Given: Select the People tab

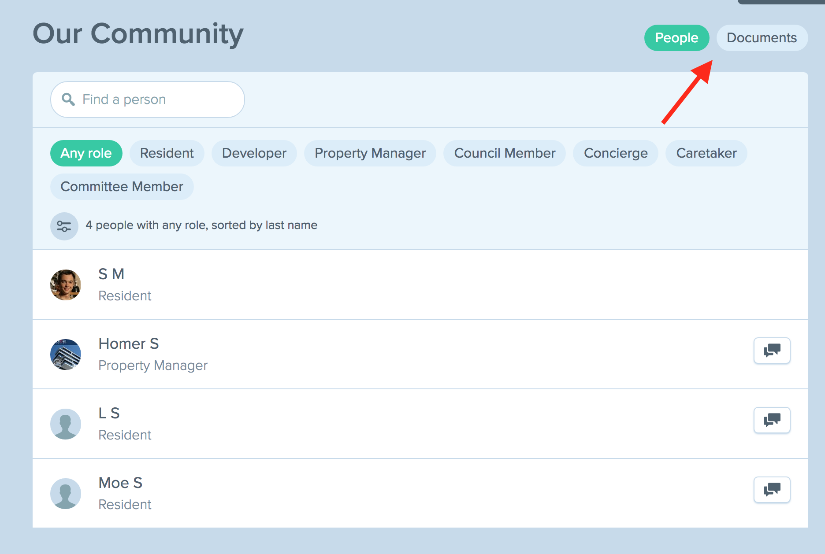Looking at the screenshot, I should point(676,38).
